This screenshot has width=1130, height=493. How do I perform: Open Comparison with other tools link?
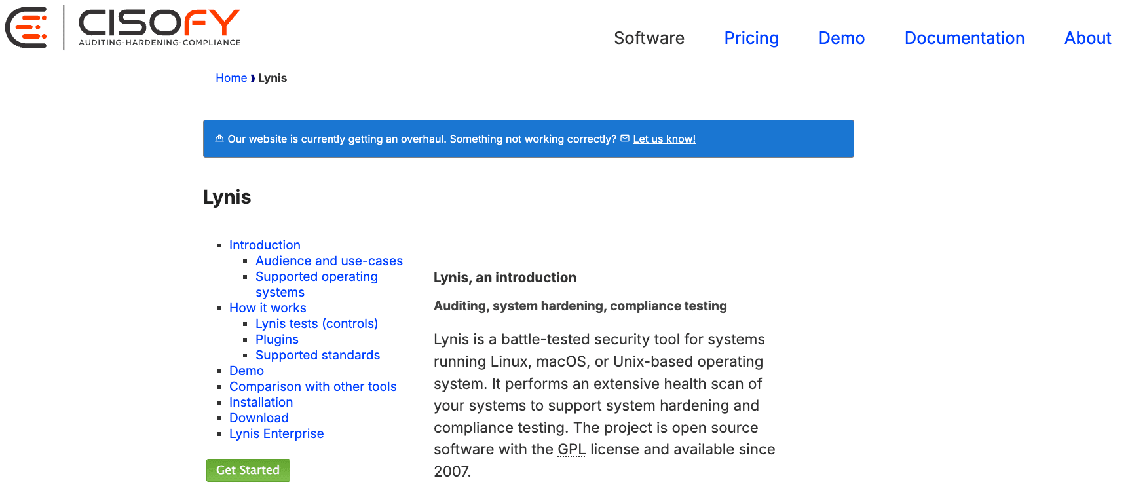[x=313, y=386]
